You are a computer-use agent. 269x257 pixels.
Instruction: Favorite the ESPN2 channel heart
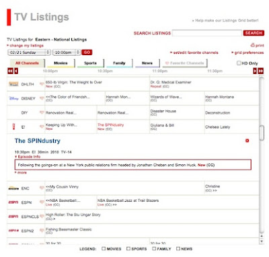42,230
